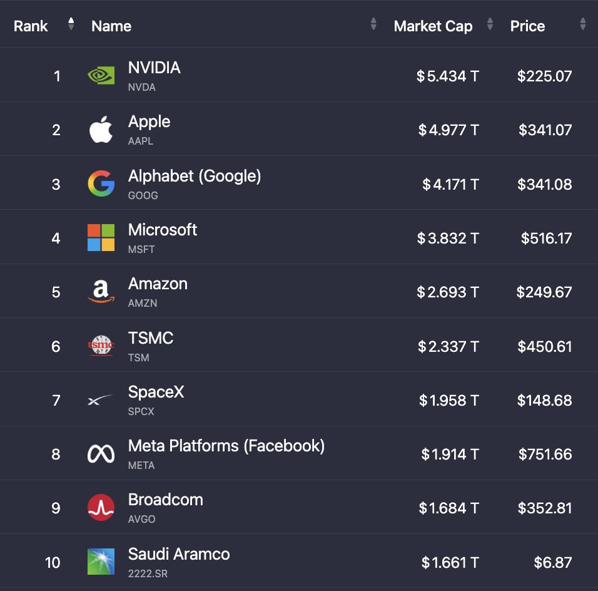Image resolution: width=598 pixels, height=591 pixels.
Task: Open the TSMC company link
Action: click(151, 338)
